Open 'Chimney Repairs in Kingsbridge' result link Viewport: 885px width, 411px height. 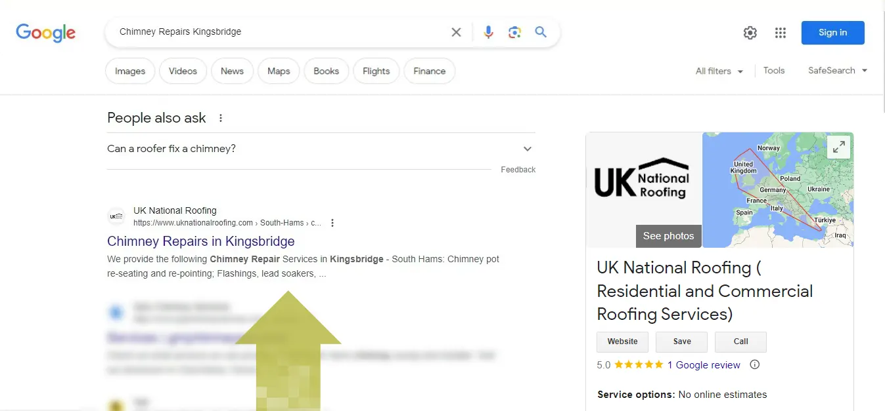click(200, 241)
